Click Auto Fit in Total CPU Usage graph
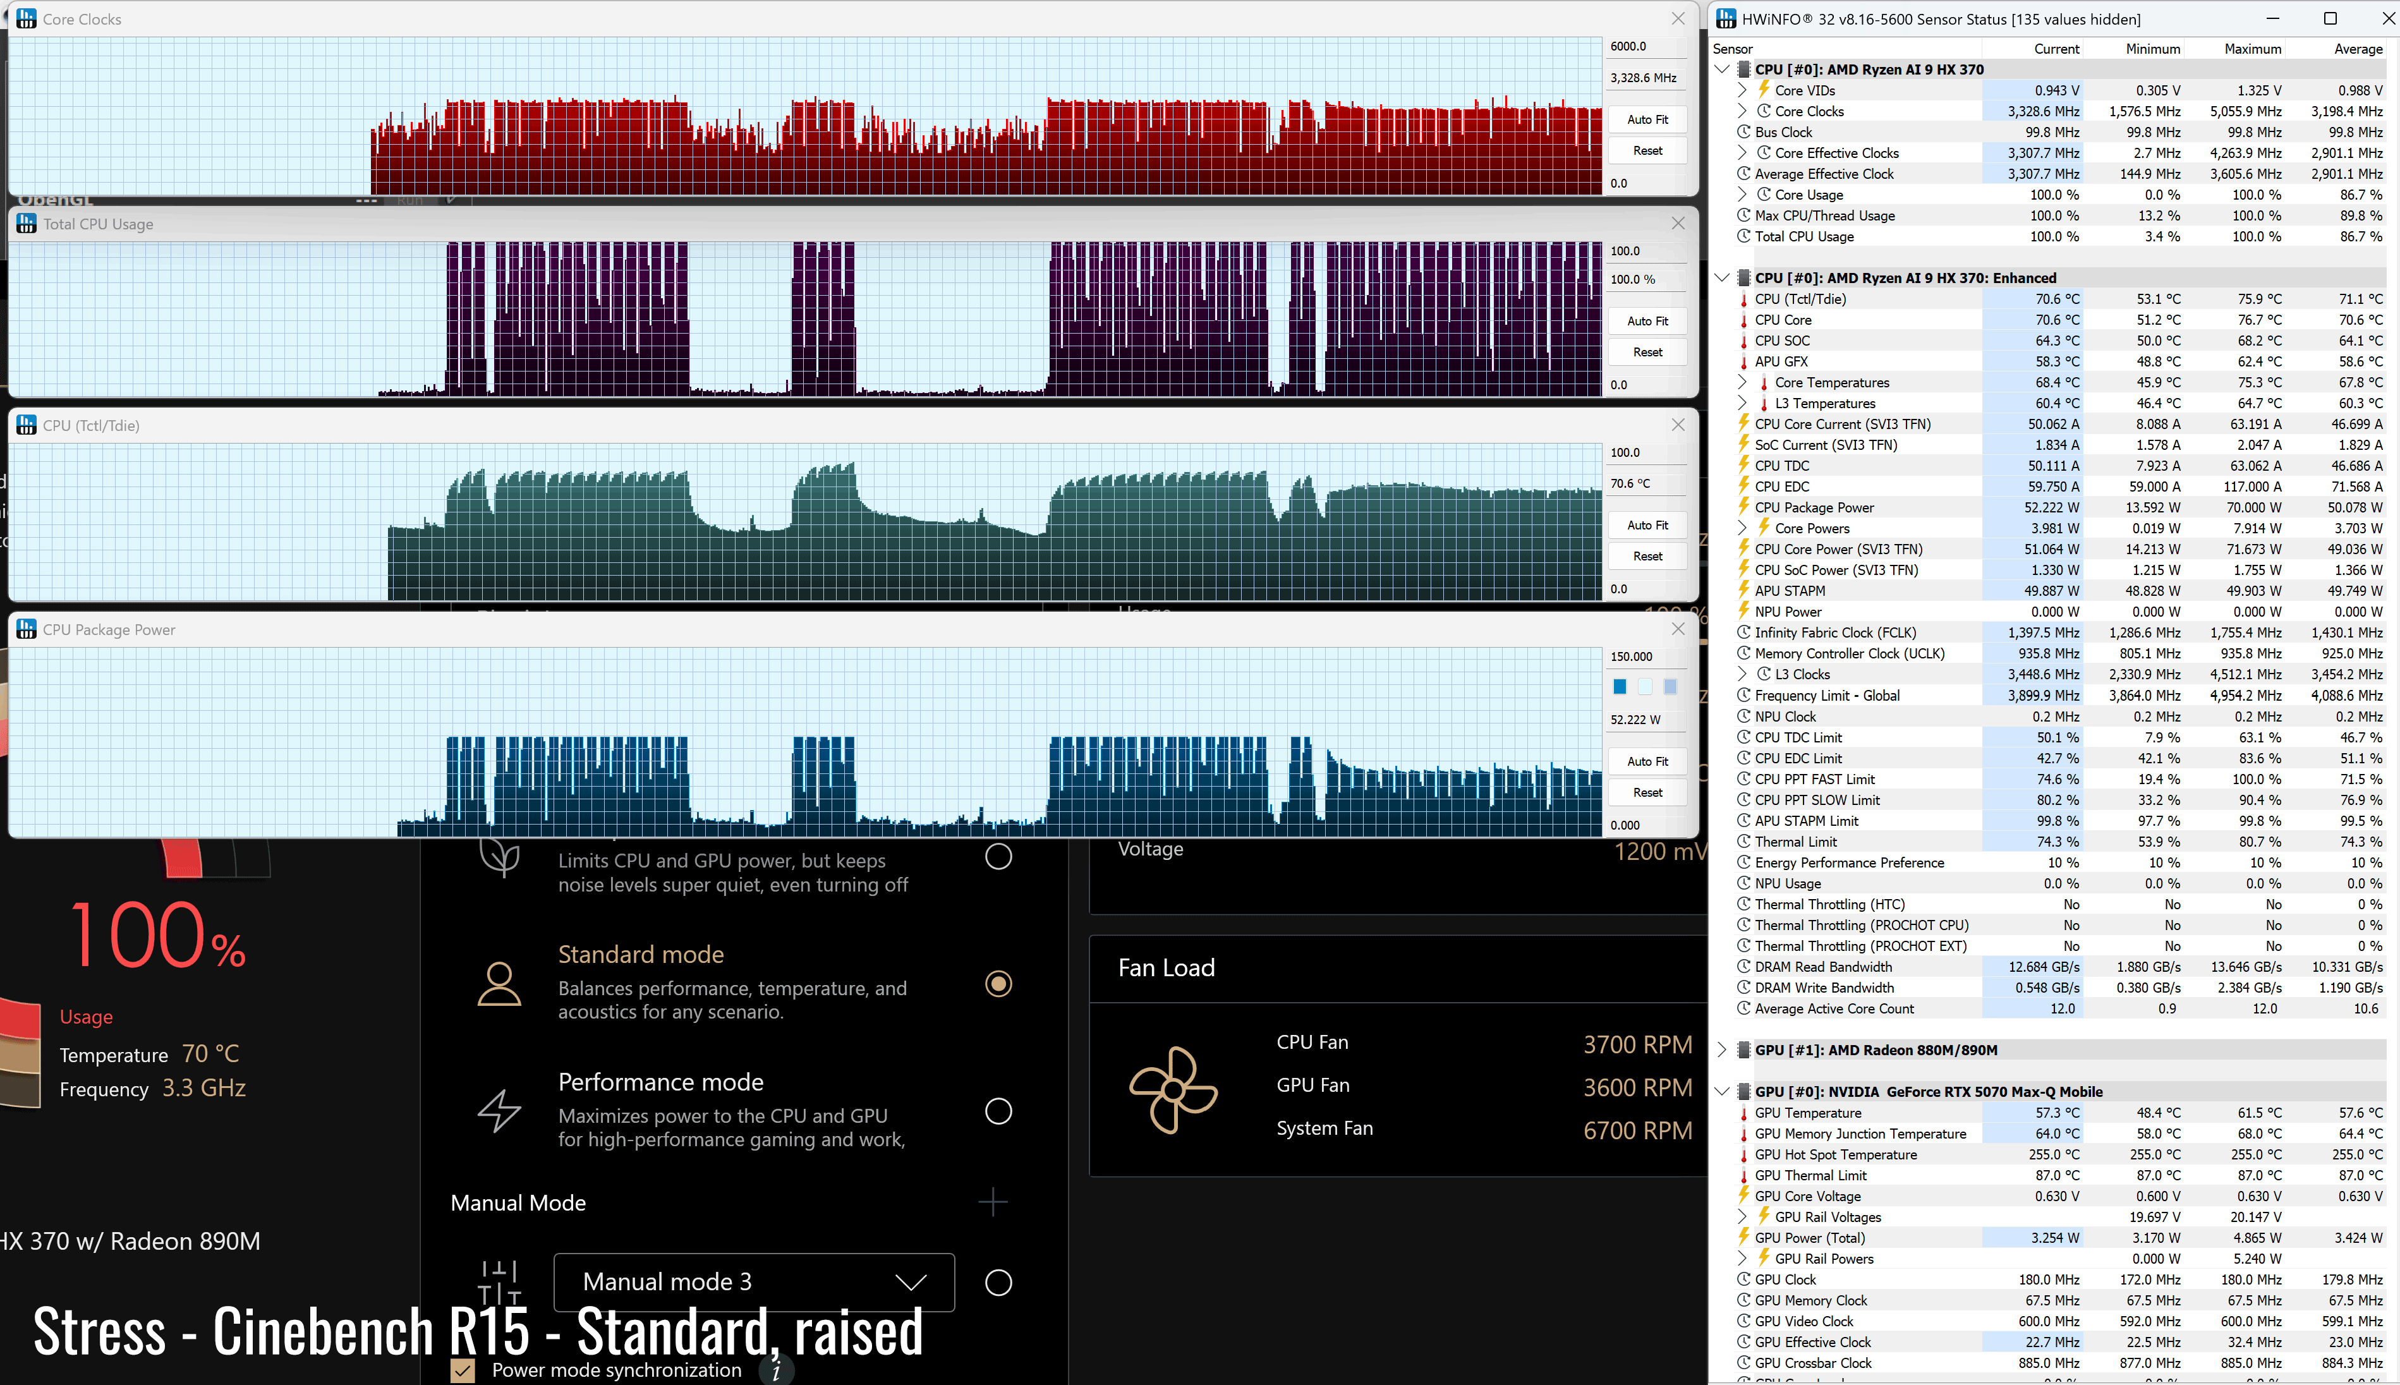Image resolution: width=2400 pixels, height=1385 pixels. 1647,322
